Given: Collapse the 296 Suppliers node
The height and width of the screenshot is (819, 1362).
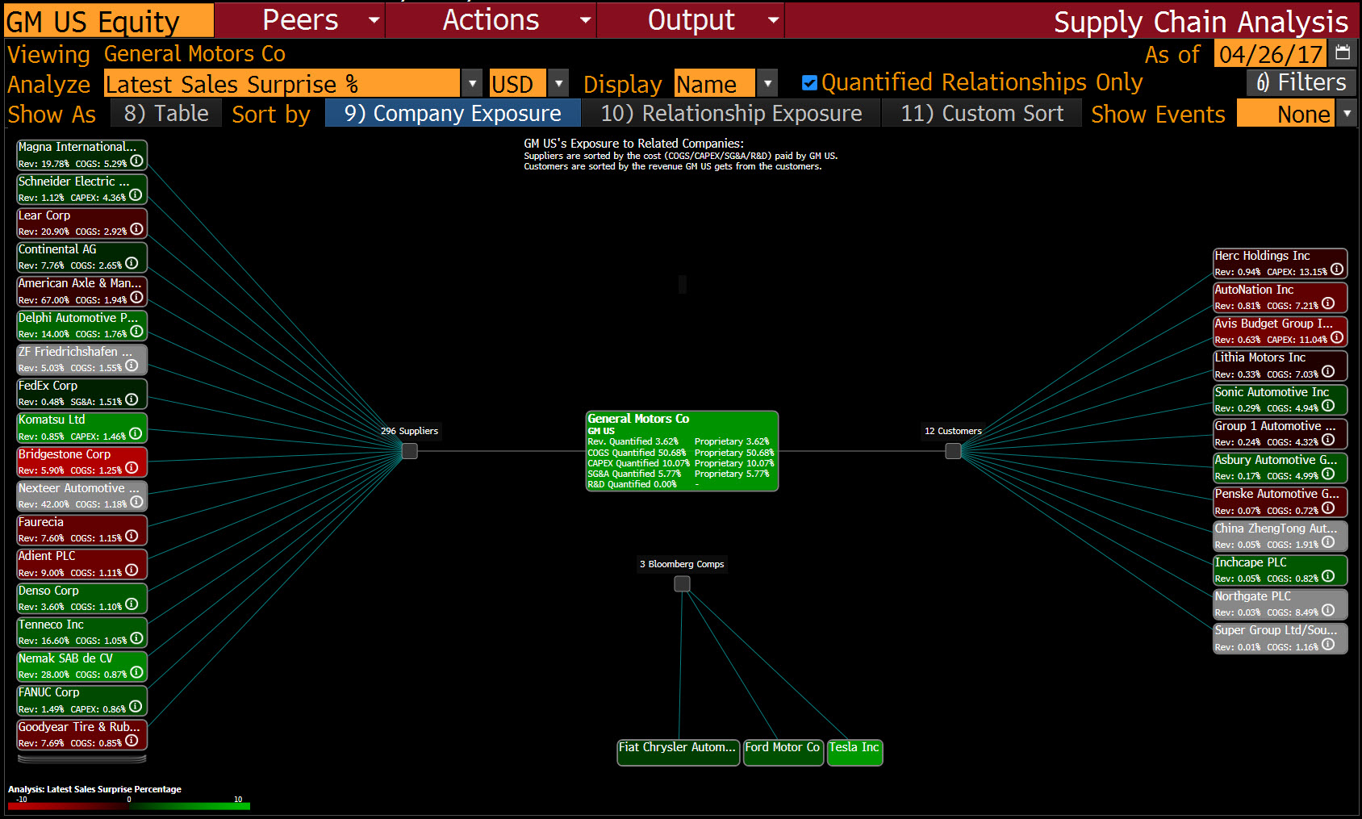Looking at the screenshot, I should point(410,451).
